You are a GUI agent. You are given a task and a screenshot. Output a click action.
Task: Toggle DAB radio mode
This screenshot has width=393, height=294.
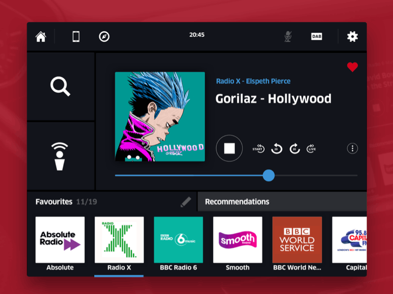pyautogui.click(x=317, y=36)
